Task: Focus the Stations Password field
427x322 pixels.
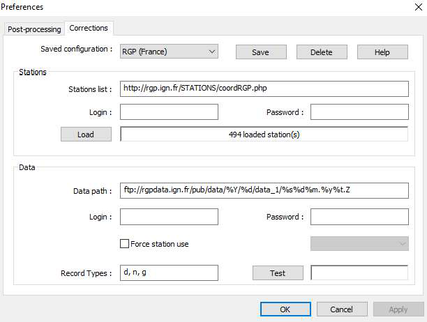Action: [x=359, y=112]
